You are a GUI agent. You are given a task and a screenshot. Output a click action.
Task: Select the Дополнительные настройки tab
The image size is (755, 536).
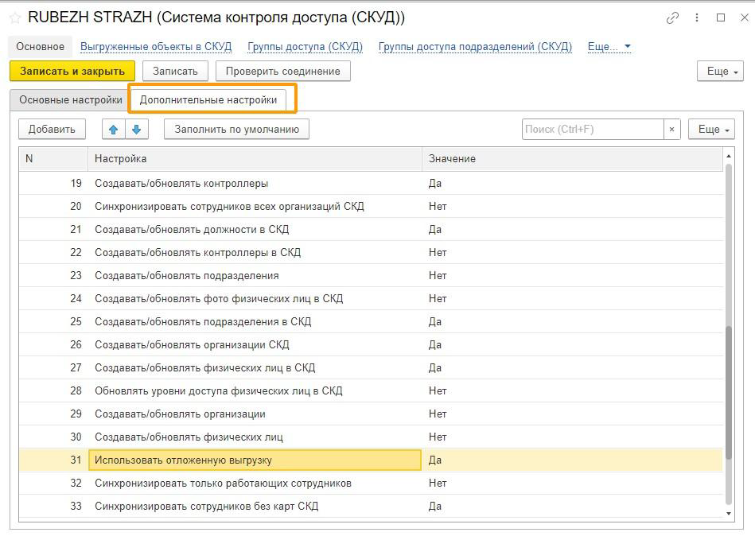pyautogui.click(x=208, y=100)
